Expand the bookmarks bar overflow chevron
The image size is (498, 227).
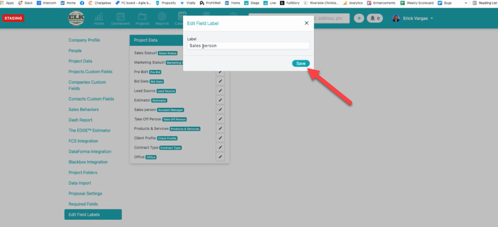pyautogui.click(x=466, y=3)
